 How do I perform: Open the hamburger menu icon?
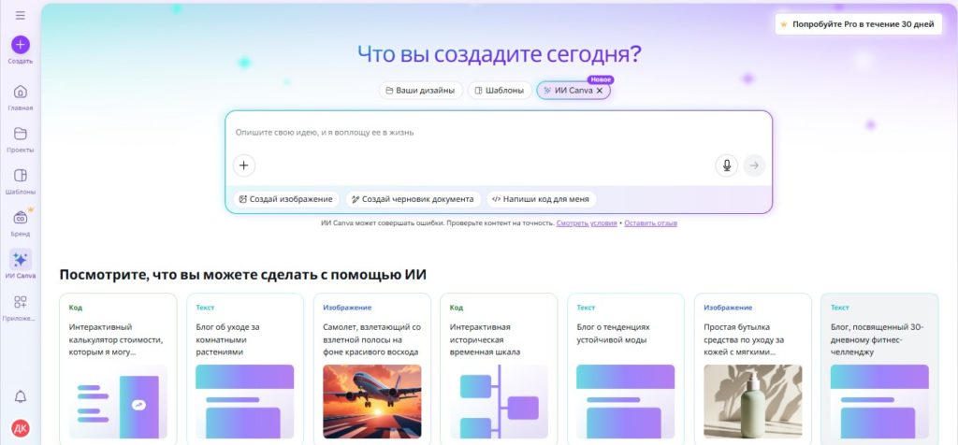21,15
